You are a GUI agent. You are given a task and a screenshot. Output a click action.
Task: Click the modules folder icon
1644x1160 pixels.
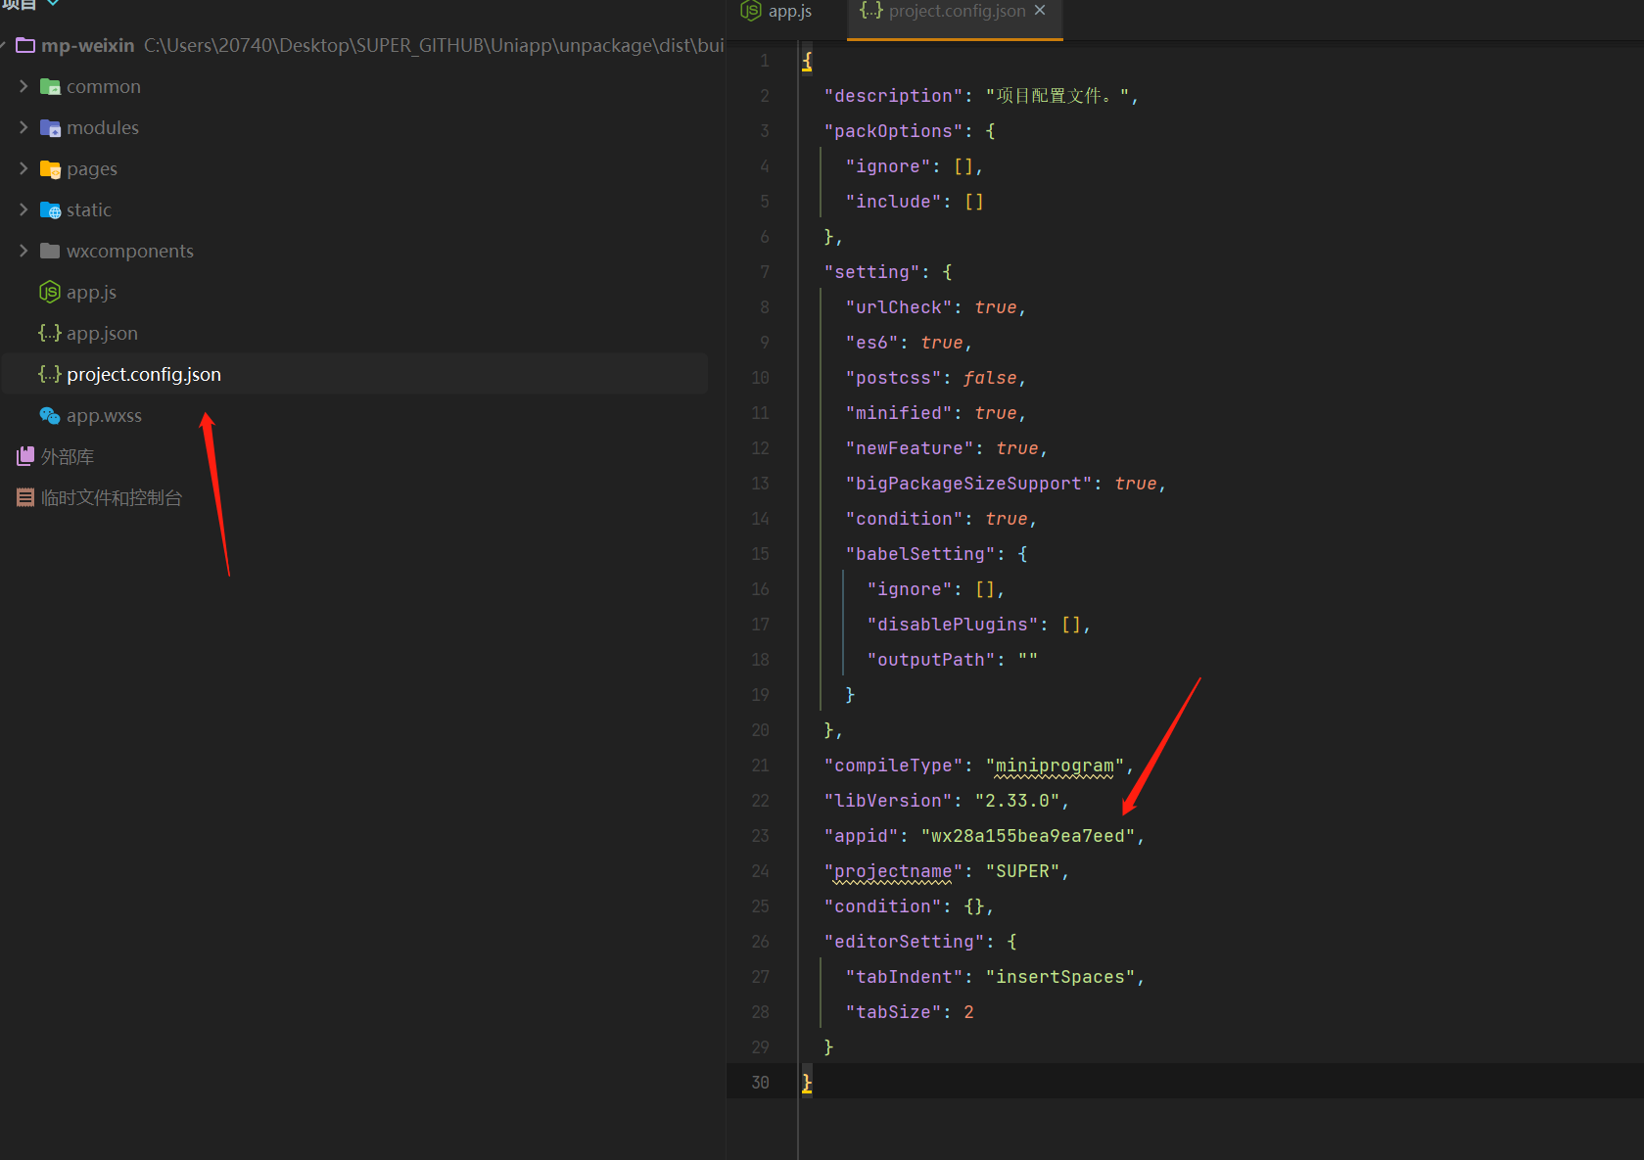[x=49, y=127]
